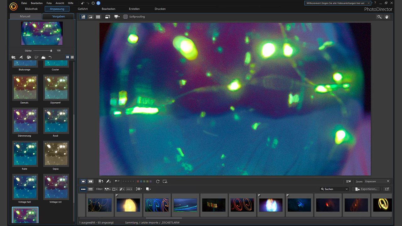The width and height of the screenshot is (402, 226).
Task: Open the sort order dropdown
Action: point(139,189)
